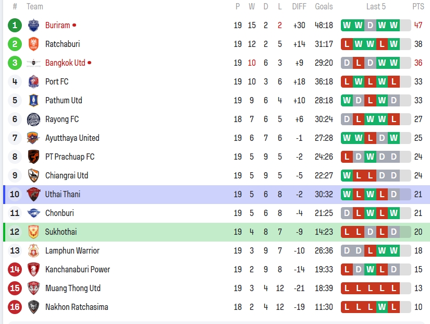Click the Port FC crest icon
The width and height of the screenshot is (430, 324).
(33, 81)
